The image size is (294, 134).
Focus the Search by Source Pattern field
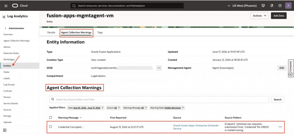(159, 99)
